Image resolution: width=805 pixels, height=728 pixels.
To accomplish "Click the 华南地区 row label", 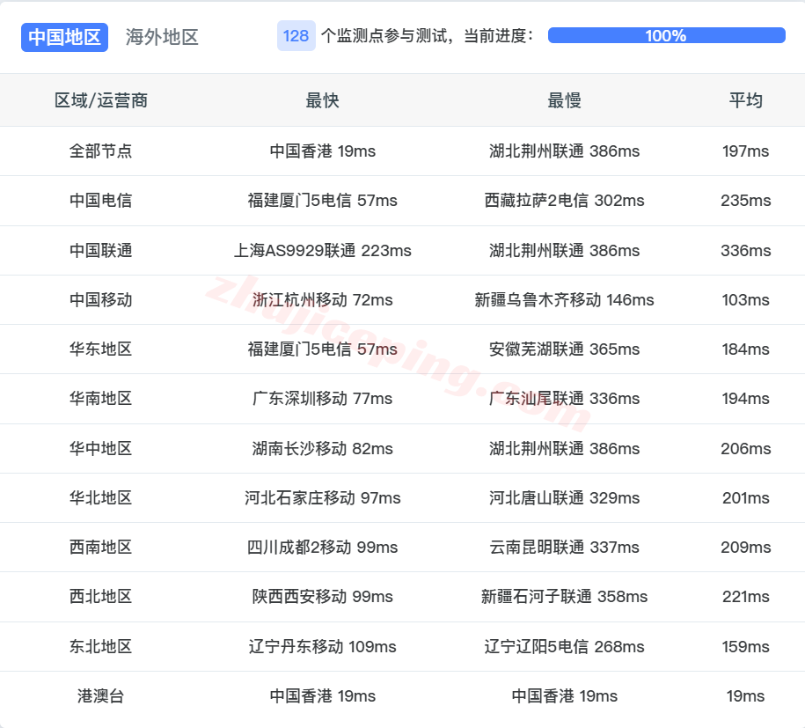I will [100, 399].
